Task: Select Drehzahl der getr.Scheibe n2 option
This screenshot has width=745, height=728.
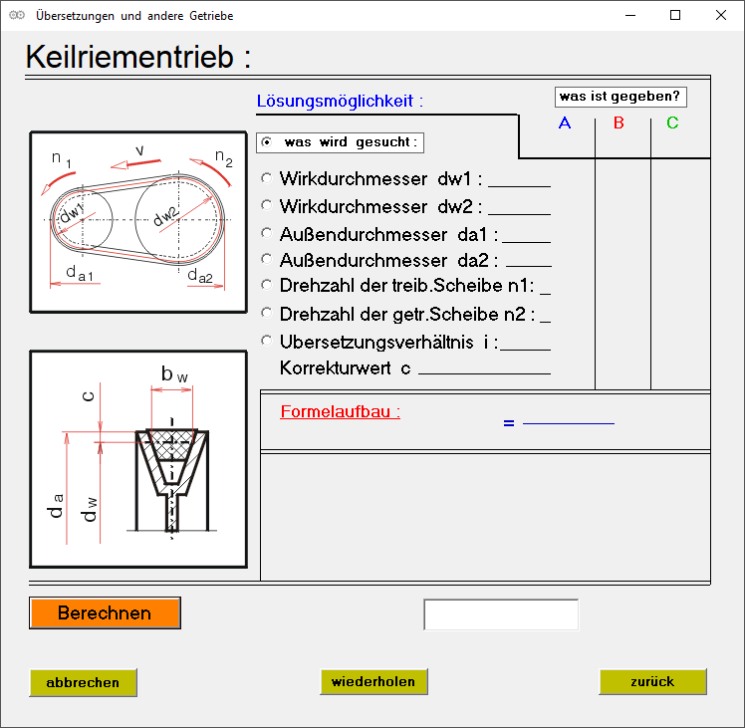Action: pos(266,313)
